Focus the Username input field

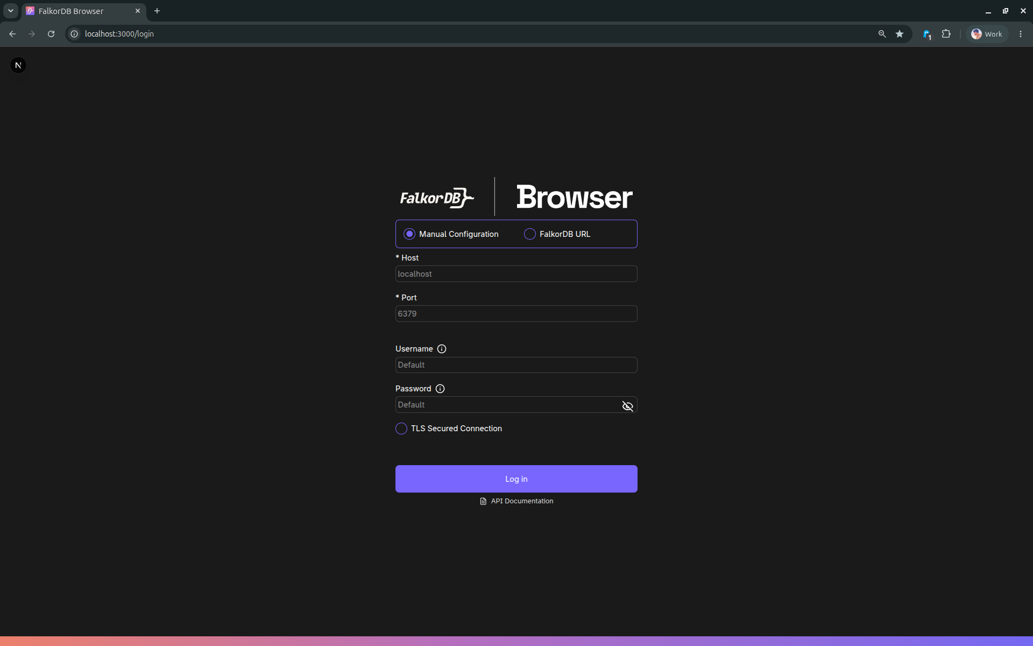(516, 365)
